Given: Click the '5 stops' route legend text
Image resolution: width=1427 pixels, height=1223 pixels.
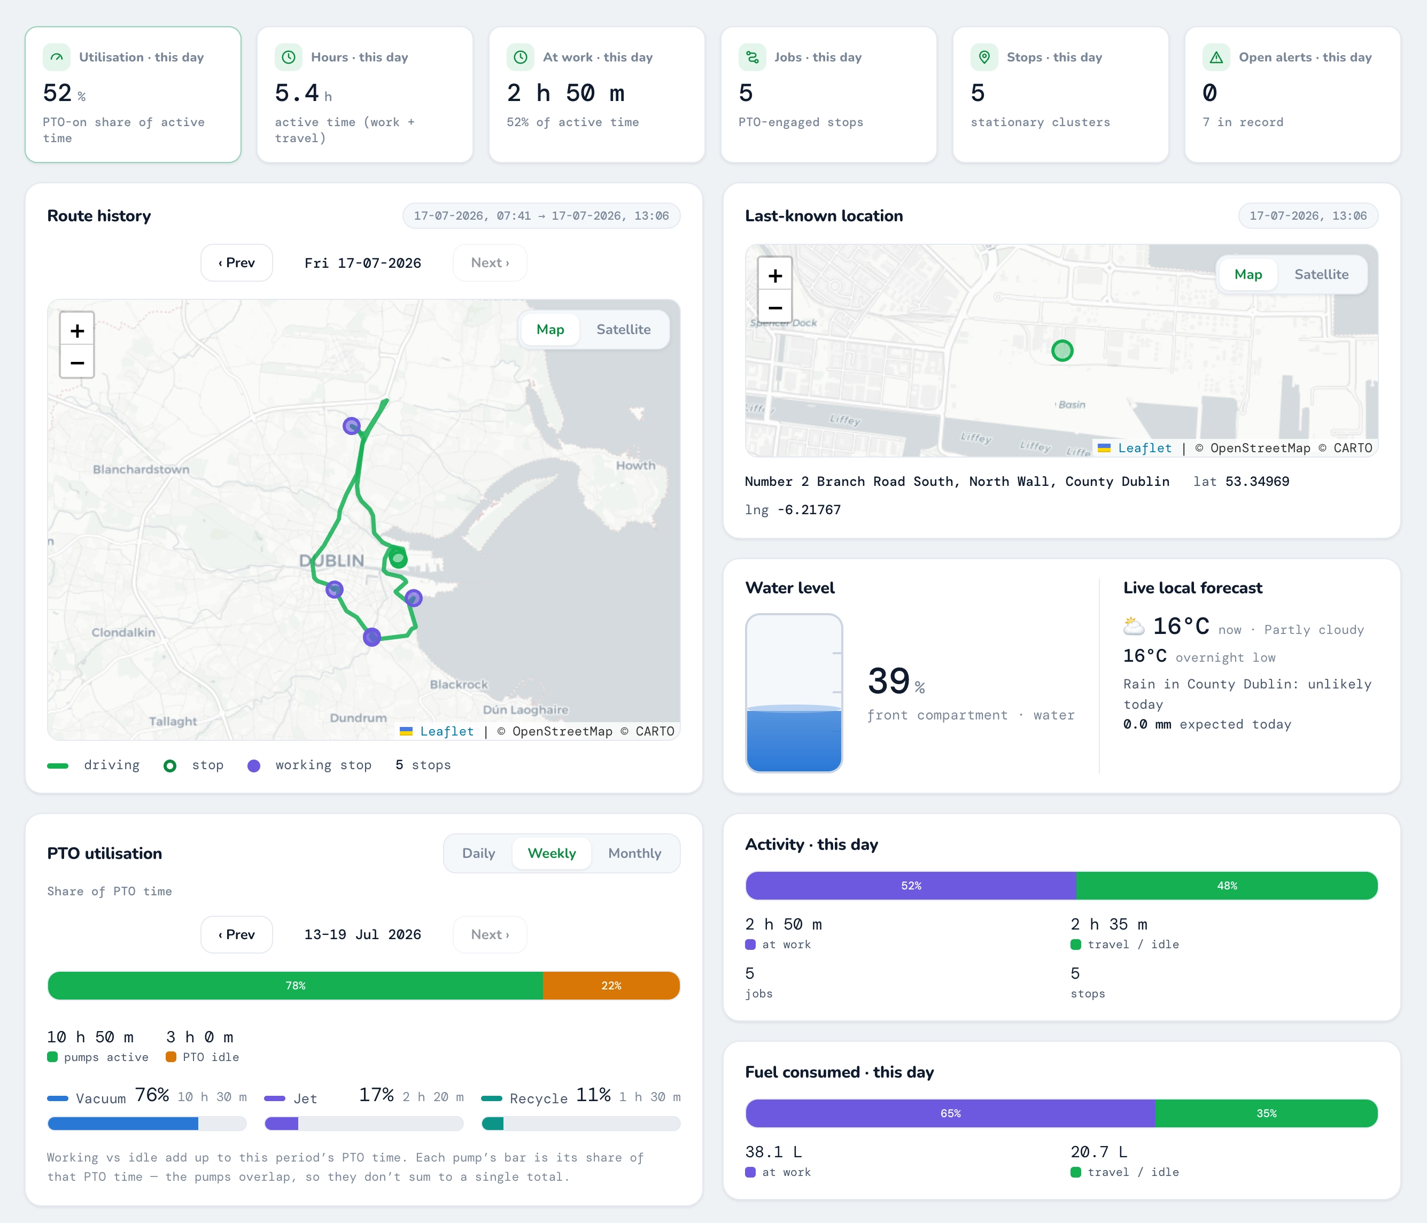Looking at the screenshot, I should 423,765.
